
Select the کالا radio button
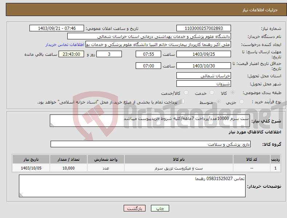click(232, 93)
